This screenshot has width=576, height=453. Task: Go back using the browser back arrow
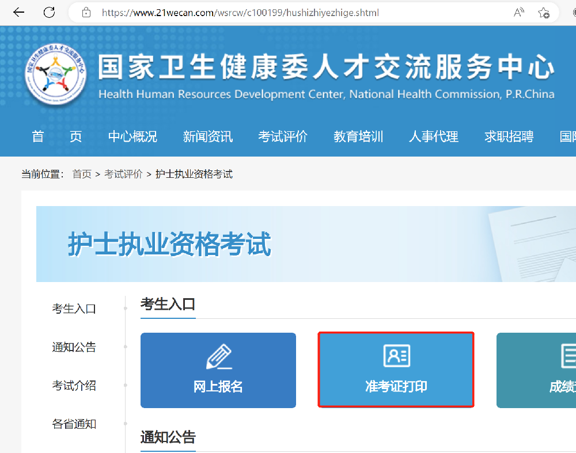tap(18, 13)
